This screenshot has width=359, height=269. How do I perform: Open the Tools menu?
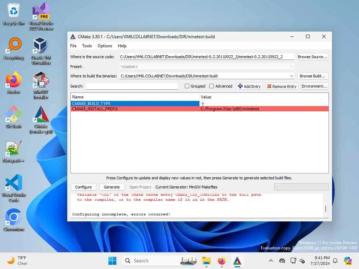pos(87,46)
